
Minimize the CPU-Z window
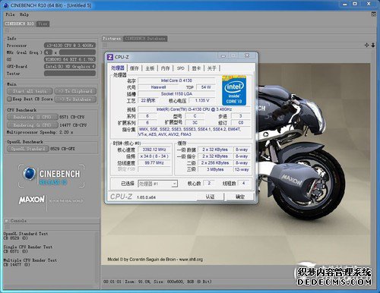[223, 56]
